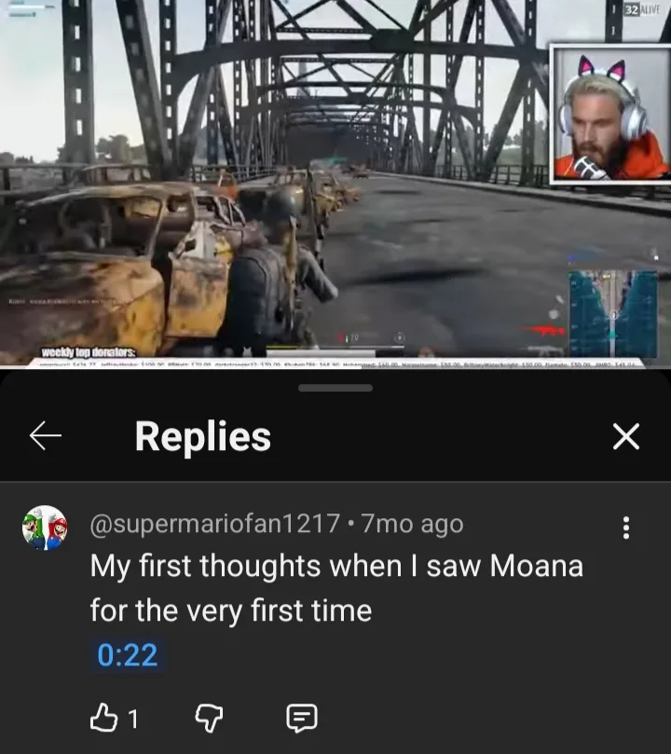Image resolution: width=671 pixels, height=754 pixels.
Task: Open the Mario and Luigi profile avatar
Action: click(45, 528)
